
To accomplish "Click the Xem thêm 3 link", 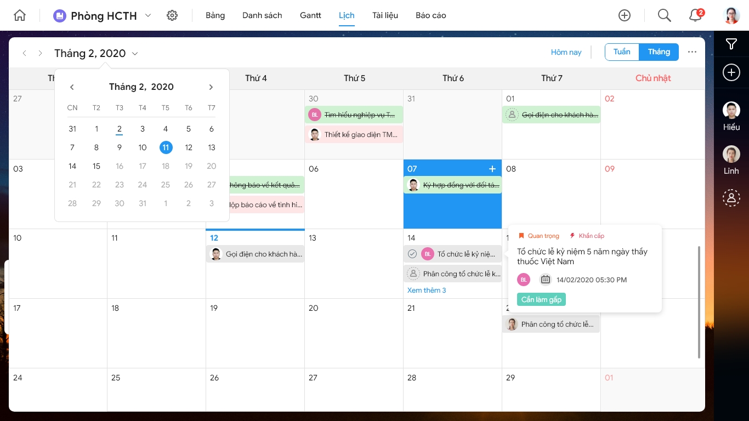I will tap(427, 290).
